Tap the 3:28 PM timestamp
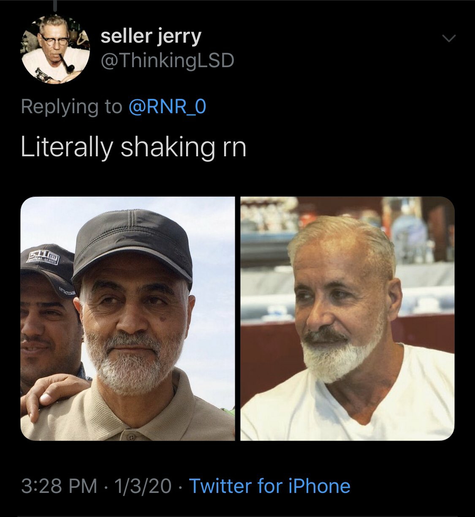Viewport: 475px width, 517px height. click(59, 486)
